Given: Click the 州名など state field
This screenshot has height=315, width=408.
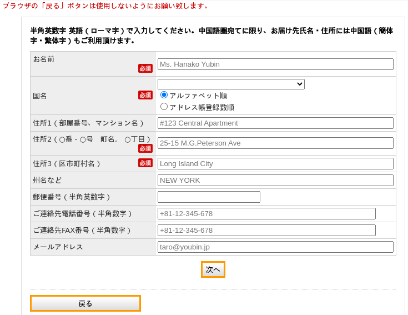Looking at the screenshot, I should [275, 181].
